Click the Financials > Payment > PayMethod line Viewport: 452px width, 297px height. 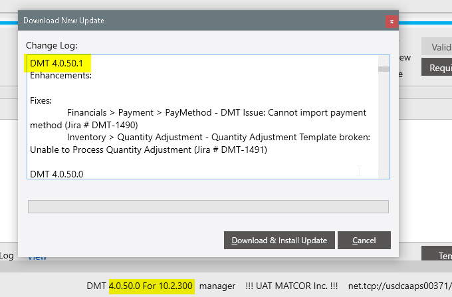[x=217, y=112]
